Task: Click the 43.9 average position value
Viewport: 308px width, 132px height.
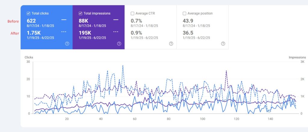Action: click(x=188, y=21)
